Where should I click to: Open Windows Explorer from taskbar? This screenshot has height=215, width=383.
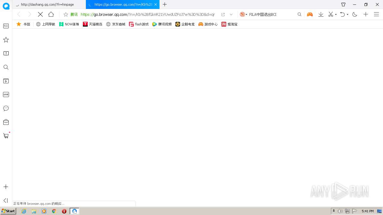pyautogui.click(x=34, y=211)
